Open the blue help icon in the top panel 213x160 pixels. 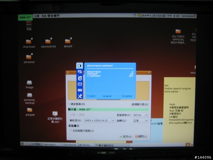(x=52, y=16)
